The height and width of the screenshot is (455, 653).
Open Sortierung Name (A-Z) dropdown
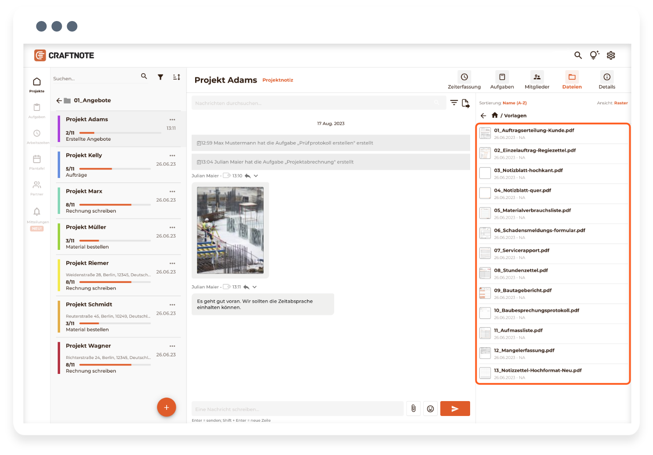pos(514,103)
